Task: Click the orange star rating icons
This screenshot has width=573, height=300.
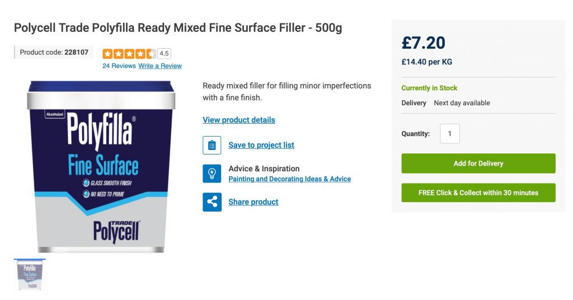Action: pos(129,54)
